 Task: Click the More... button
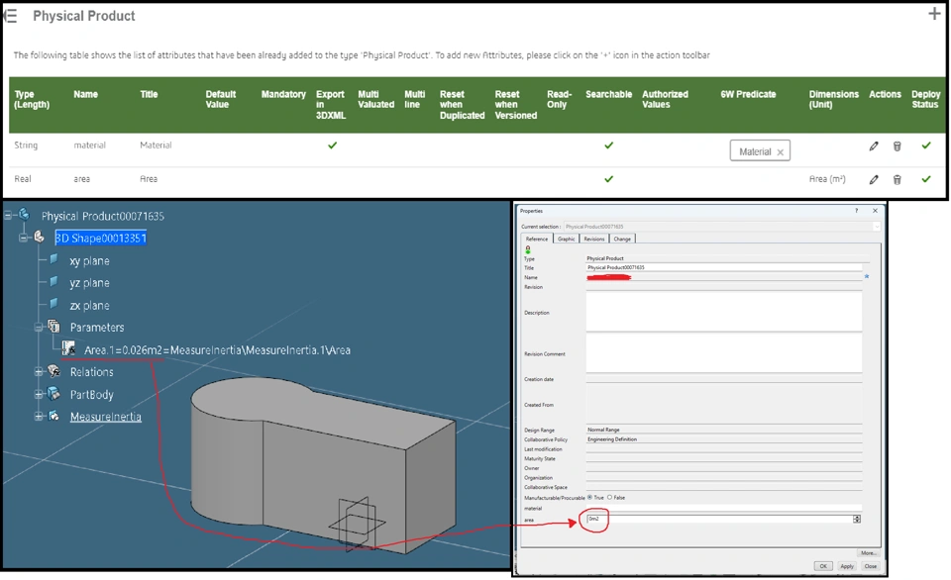coord(868,553)
